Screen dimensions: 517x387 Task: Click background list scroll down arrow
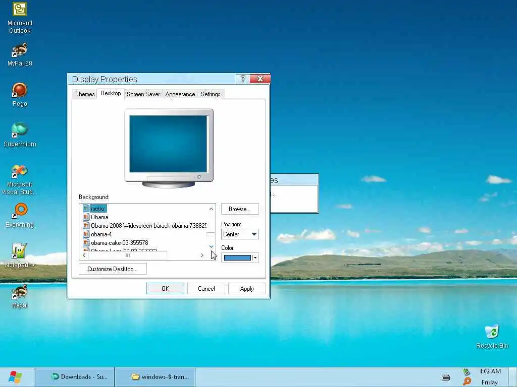pos(211,246)
